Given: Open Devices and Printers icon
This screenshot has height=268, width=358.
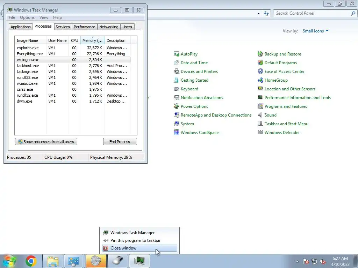Looking at the screenshot, I should [177, 71].
